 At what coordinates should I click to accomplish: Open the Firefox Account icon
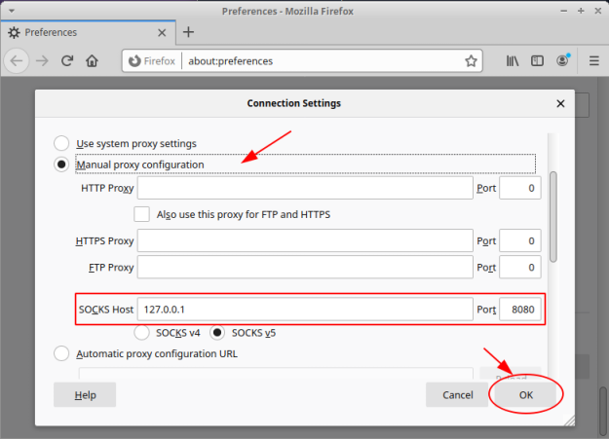click(563, 60)
